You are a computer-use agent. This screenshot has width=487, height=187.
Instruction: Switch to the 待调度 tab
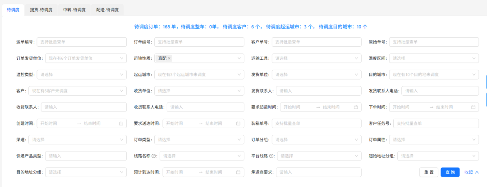(13, 9)
